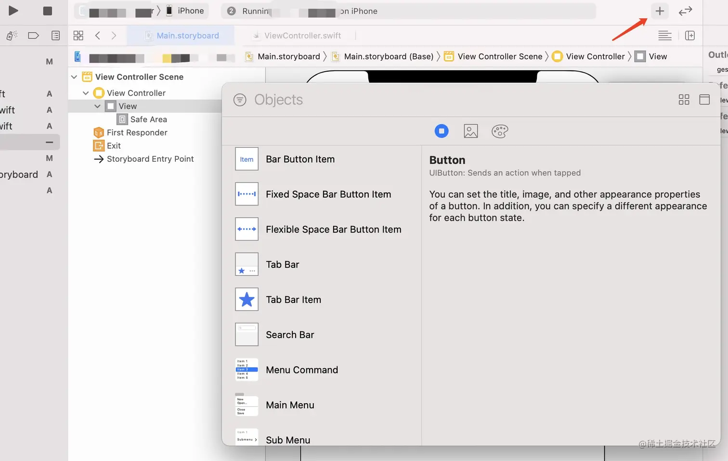Click the Flexible Space arrow thumbnail

pos(247,229)
